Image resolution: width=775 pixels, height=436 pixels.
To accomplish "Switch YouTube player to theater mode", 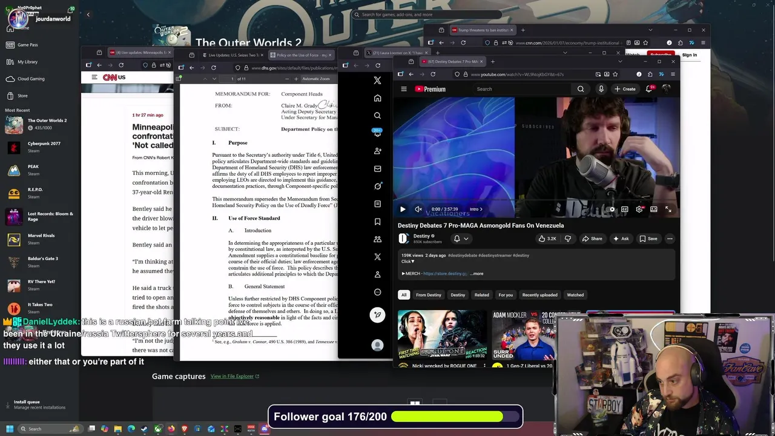I will click(653, 209).
